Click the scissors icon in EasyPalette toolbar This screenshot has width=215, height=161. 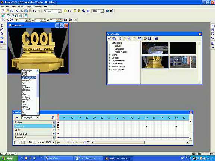120,38
